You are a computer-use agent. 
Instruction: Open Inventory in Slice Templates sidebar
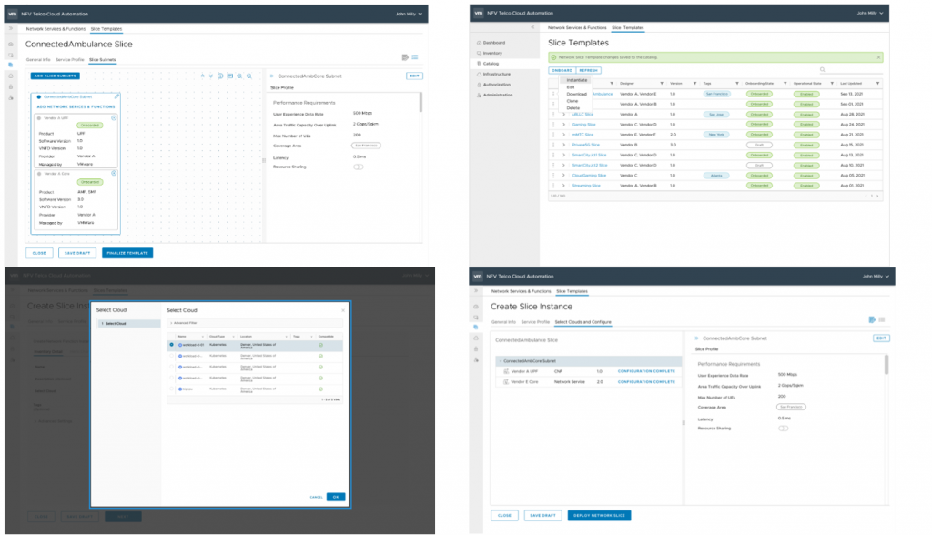point(492,53)
